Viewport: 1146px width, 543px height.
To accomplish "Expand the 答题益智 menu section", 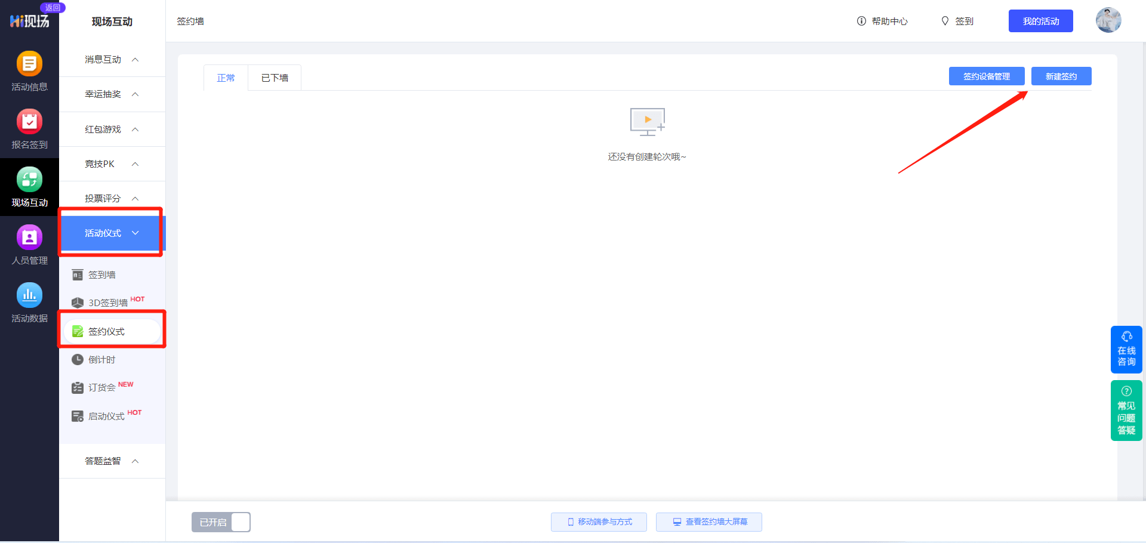I will point(112,461).
